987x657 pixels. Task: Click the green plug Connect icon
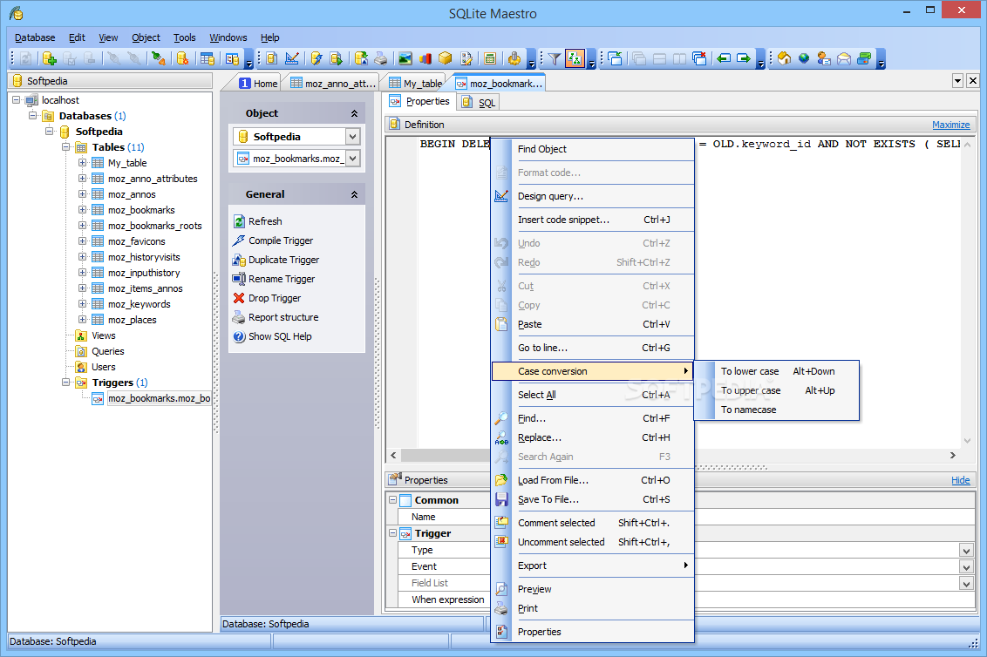click(x=158, y=58)
